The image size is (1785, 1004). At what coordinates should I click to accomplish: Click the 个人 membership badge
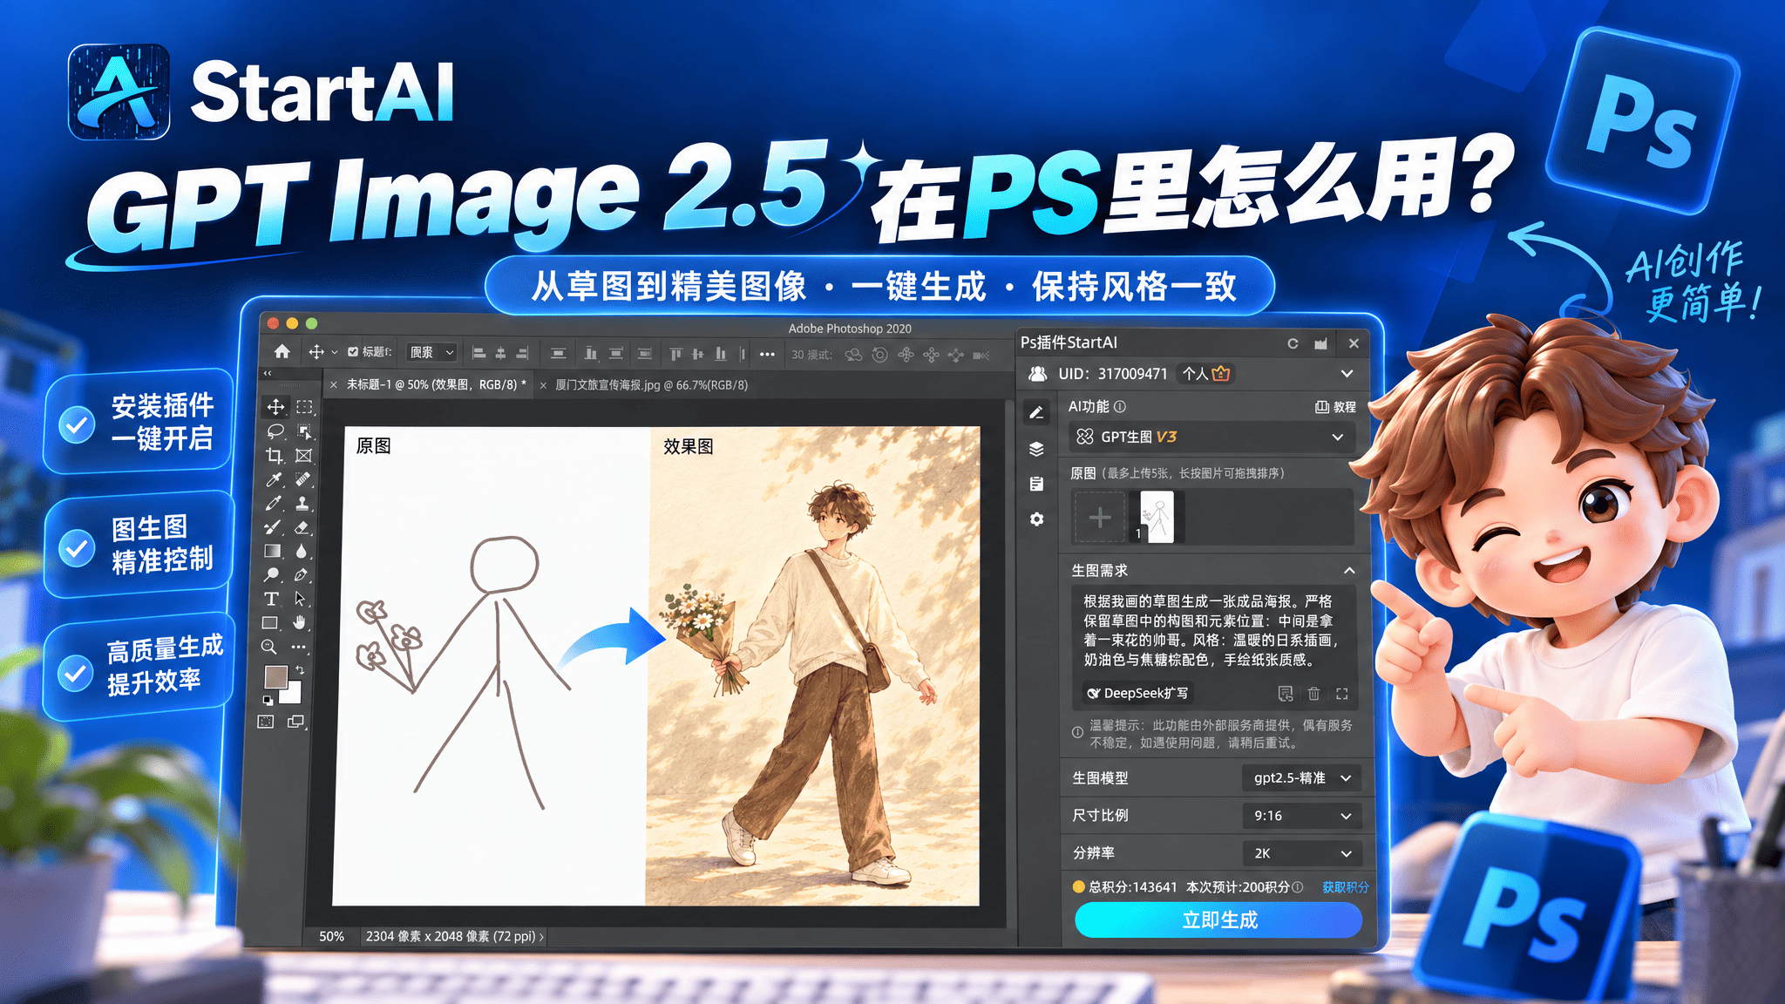1206,374
